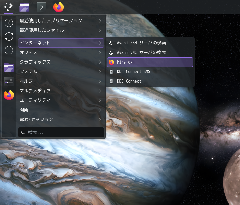
Task: Open the 電源/セッション category
Action: 61,119
